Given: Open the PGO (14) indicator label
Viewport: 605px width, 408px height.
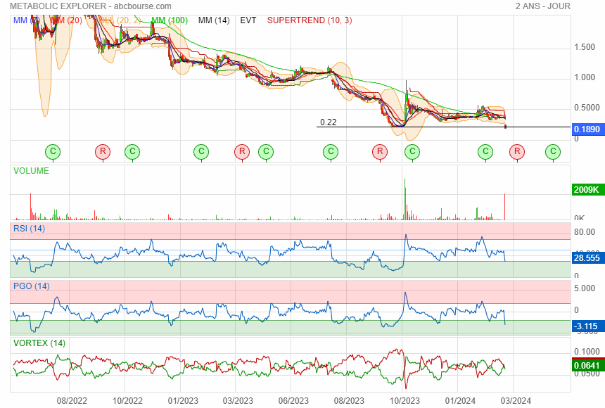Looking at the screenshot, I should (32, 286).
